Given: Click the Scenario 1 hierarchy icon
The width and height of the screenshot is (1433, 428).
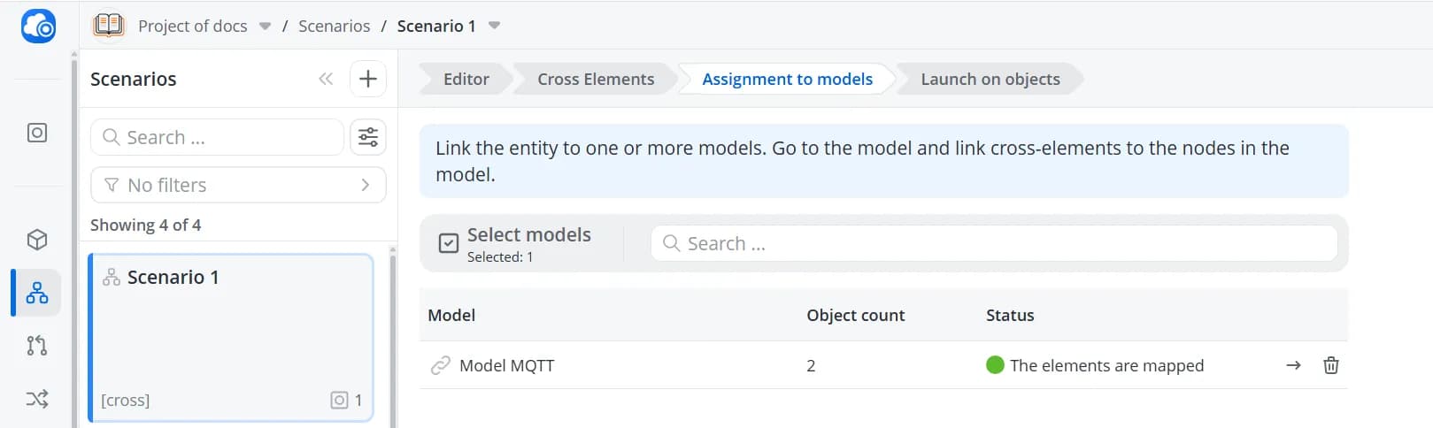Looking at the screenshot, I should (x=112, y=278).
